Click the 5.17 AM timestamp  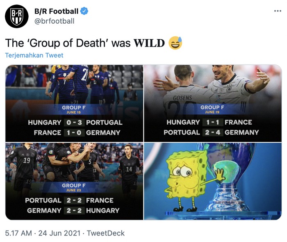click(18, 233)
